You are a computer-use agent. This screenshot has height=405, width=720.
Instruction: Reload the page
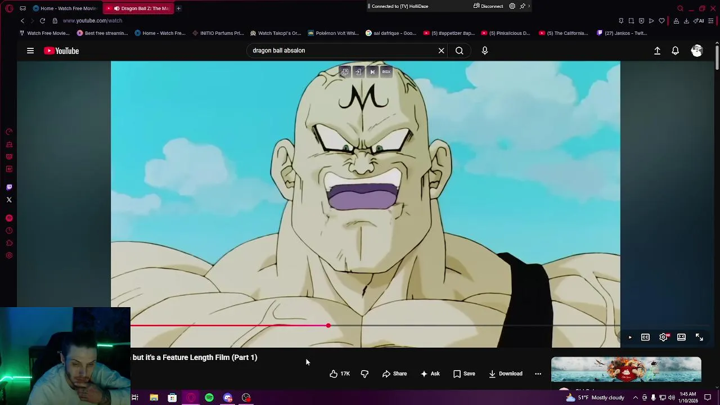42,21
